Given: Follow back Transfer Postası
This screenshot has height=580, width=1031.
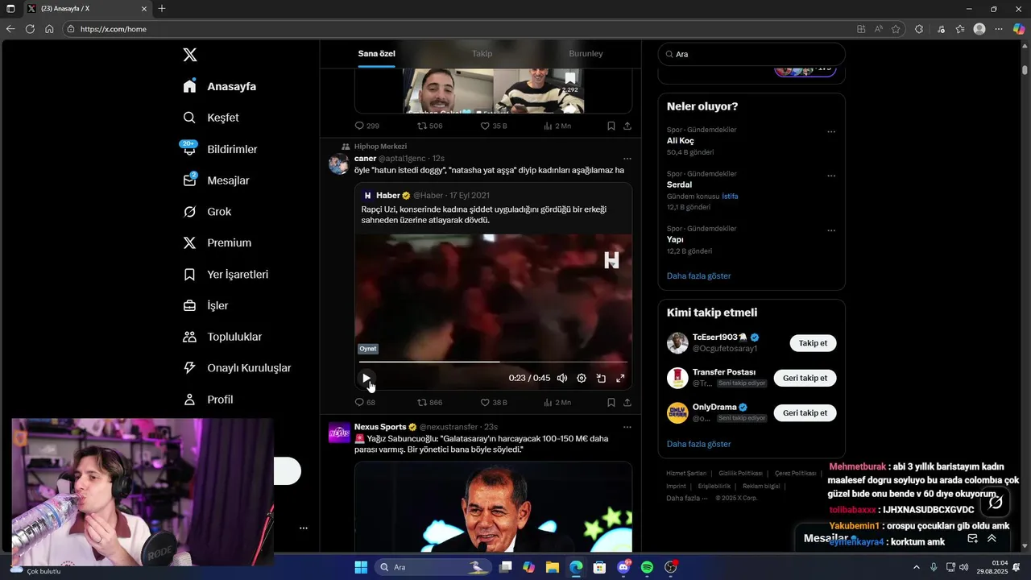Looking at the screenshot, I should 805,378.
